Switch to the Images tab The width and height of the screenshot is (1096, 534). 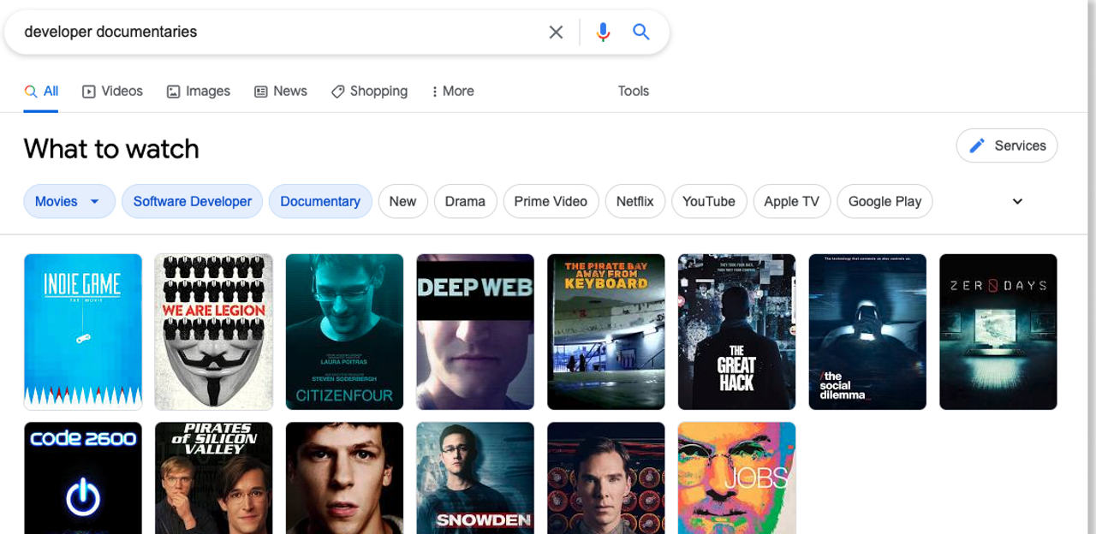pyautogui.click(x=198, y=91)
